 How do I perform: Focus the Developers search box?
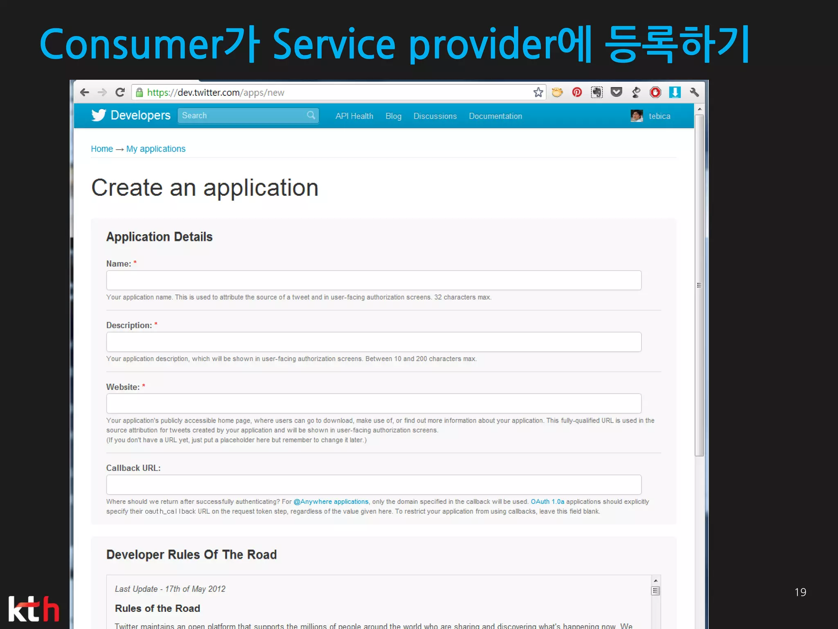tap(248, 115)
